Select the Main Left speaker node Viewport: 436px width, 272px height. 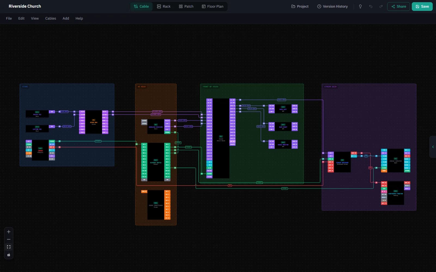click(283, 109)
